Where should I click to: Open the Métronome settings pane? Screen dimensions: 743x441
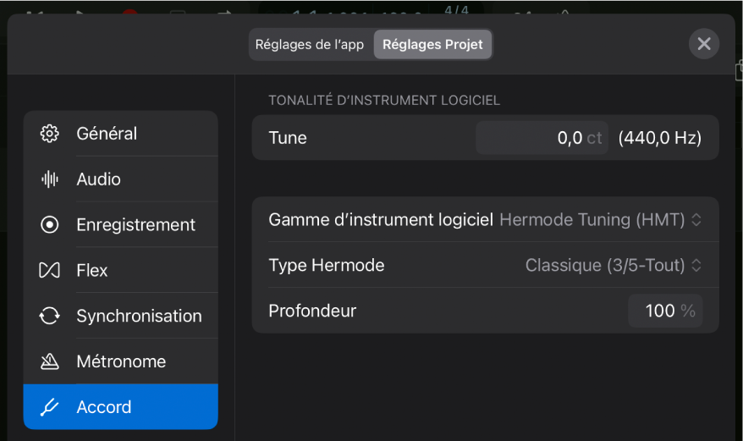click(x=121, y=362)
